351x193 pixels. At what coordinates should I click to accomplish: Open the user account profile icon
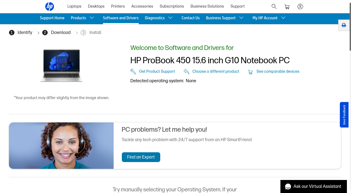pos(300,7)
